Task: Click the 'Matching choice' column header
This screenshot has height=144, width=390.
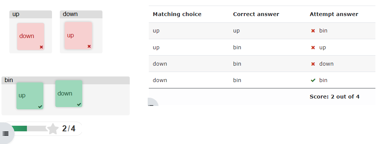Action: pos(177,14)
